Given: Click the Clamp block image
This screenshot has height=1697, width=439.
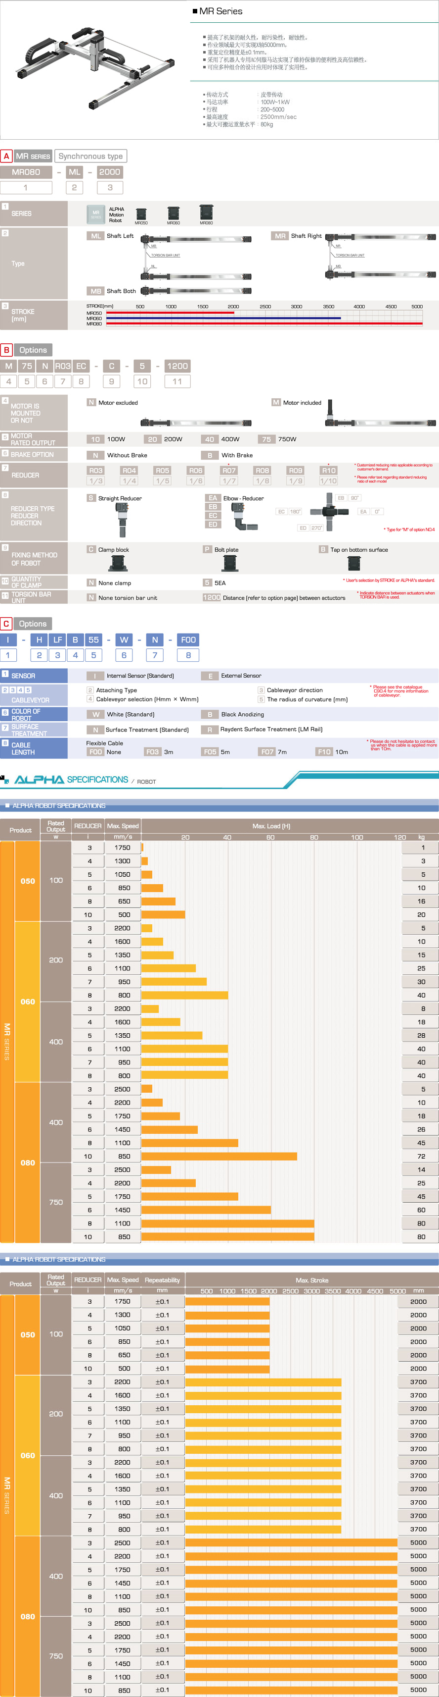Looking at the screenshot, I should [x=118, y=563].
